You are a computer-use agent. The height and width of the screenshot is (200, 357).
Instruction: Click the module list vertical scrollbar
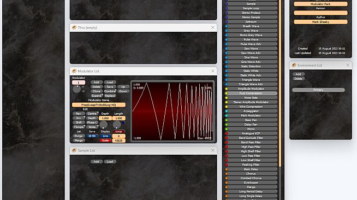tap(280, 83)
